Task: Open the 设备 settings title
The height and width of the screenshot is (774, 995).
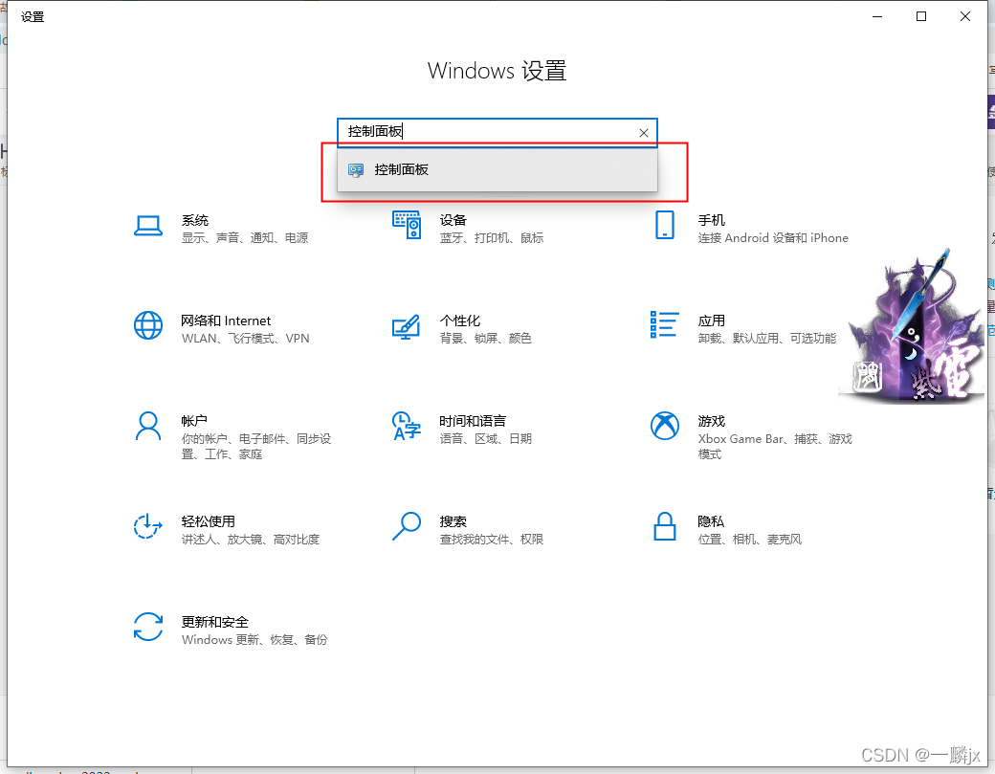Action: tap(453, 220)
